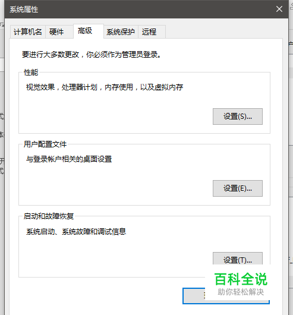The width and height of the screenshot is (293, 315).
Task: Open the 远程 tab
Action: coord(152,31)
